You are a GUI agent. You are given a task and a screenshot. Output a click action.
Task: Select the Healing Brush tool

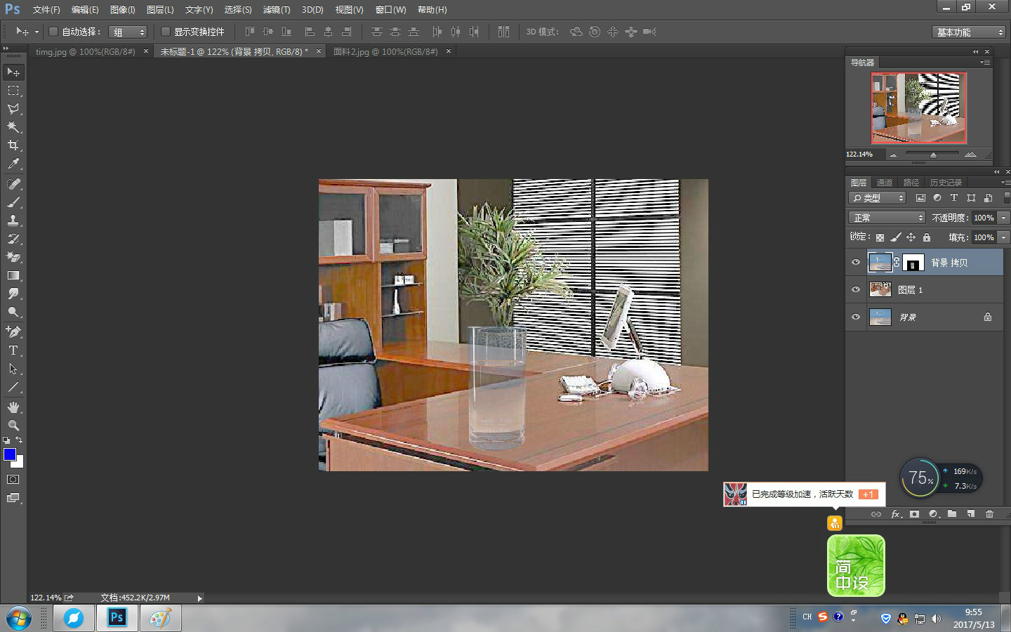(x=13, y=184)
